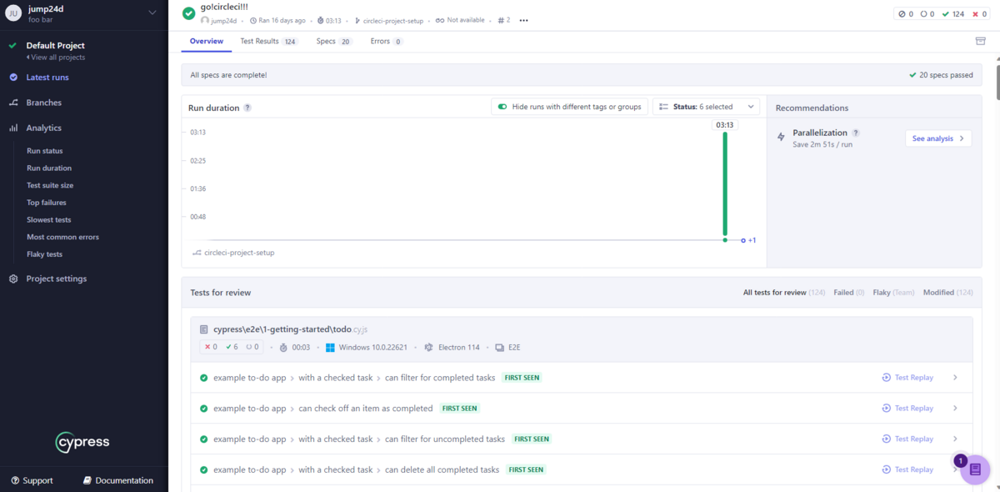Click the green passed run status icon
The height and width of the screenshot is (492, 1000).
(189, 13)
